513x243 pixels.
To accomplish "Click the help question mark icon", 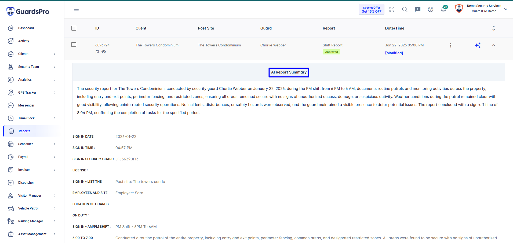I will (431, 9).
